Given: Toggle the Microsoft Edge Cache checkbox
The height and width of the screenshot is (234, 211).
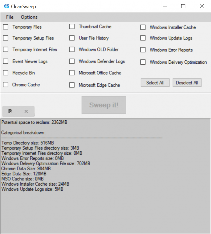Looking at the screenshot, I should [72, 85].
